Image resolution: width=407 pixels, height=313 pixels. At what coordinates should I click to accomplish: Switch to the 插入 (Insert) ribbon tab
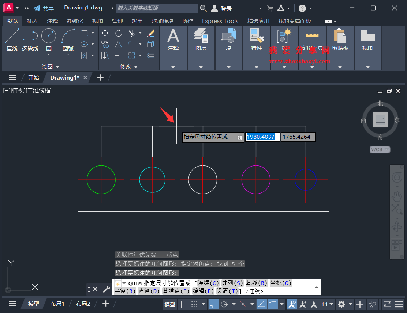[x=32, y=21]
